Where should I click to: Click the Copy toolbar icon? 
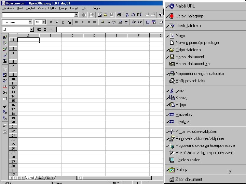click(x=133, y=15)
